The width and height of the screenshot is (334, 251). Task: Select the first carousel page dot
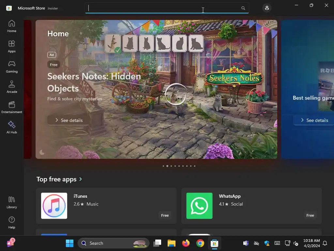point(163,166)
